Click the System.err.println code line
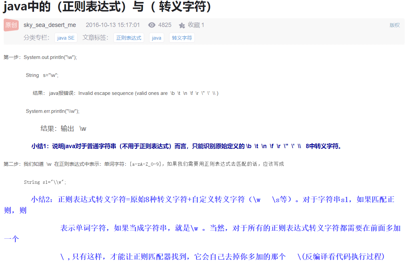406x264 pixels. coord(53,111)
